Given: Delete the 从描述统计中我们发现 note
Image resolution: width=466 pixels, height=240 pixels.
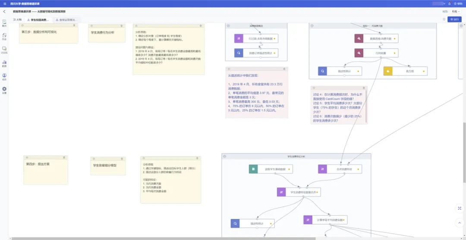Looking at the screenshot, I should tap(284, 69).
